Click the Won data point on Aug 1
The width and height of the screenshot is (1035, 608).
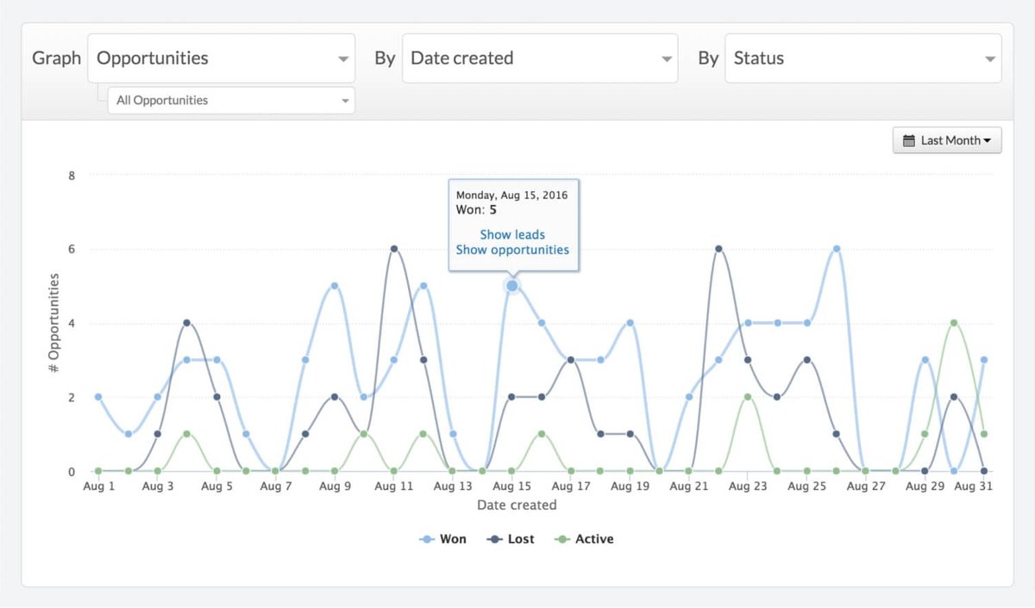pyautogui.click(x=98, y=397)
